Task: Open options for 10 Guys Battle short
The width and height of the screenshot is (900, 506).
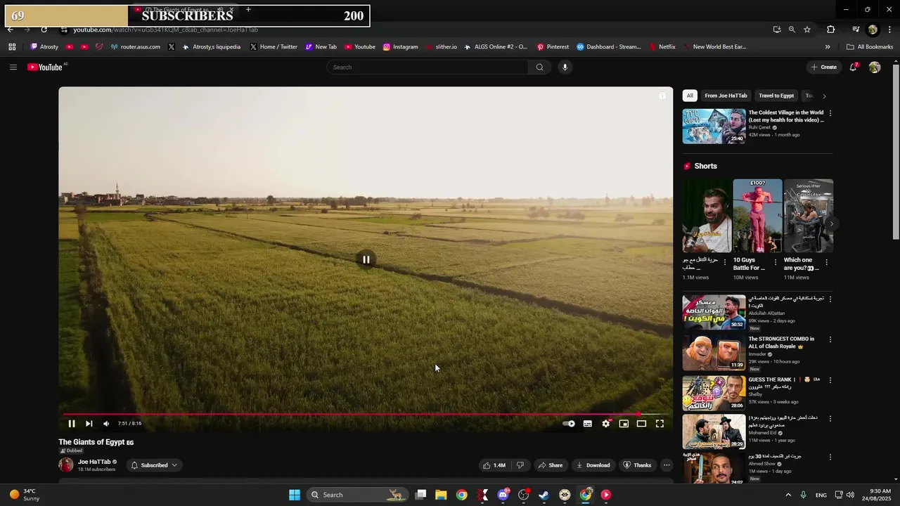Action: [776, 262]
